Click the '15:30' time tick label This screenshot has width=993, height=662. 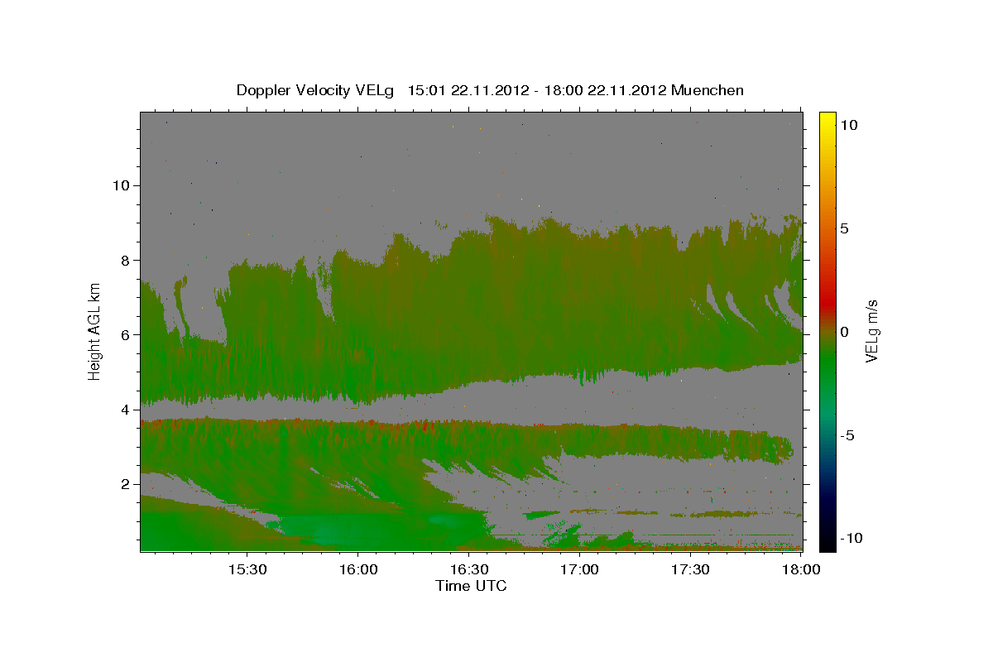(x=247, y=569)
